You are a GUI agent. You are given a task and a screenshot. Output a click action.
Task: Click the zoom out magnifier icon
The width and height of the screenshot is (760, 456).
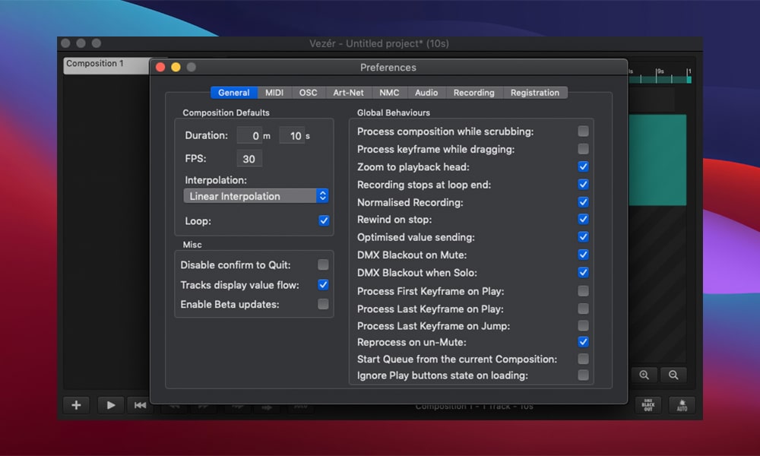click(673, 375)
